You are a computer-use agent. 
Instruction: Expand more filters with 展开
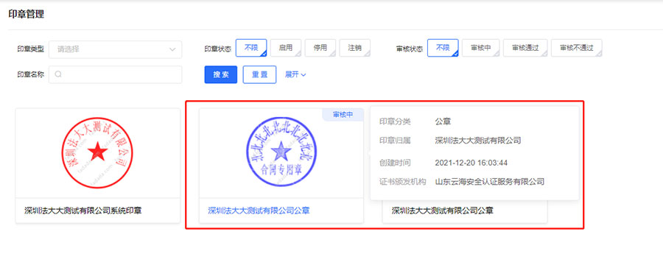[x=295, y=74]
